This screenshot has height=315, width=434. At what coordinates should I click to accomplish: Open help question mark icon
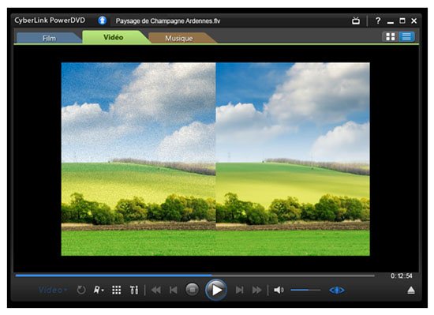(378, 21)
